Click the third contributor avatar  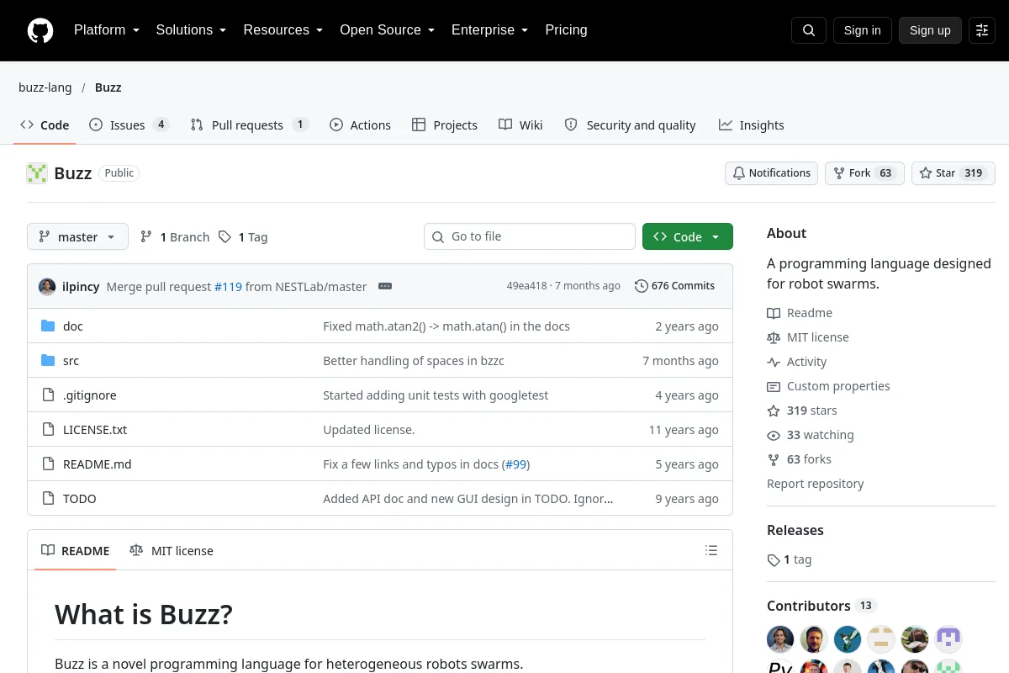pyautogui.click(x=848, y=639)
